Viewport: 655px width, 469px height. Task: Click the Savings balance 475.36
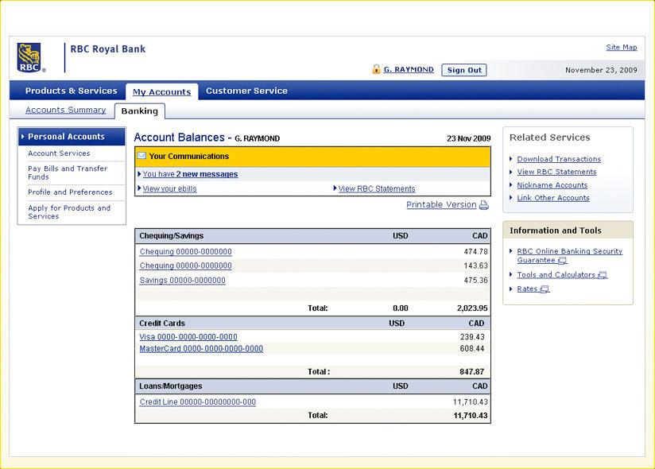tap(475, 281)
